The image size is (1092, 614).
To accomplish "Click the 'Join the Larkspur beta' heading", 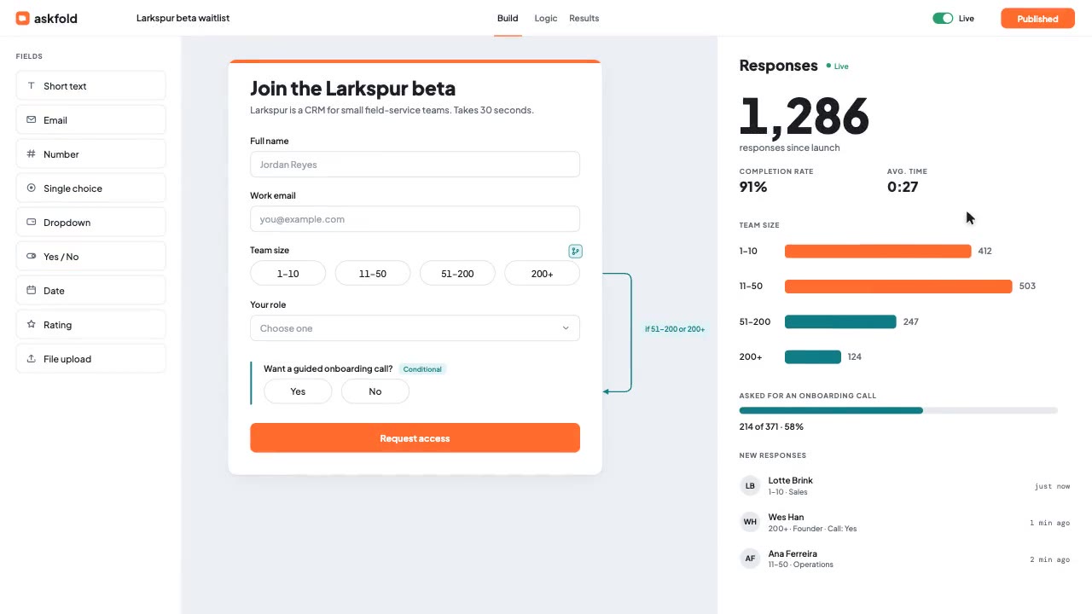I will tap(352, 88).
